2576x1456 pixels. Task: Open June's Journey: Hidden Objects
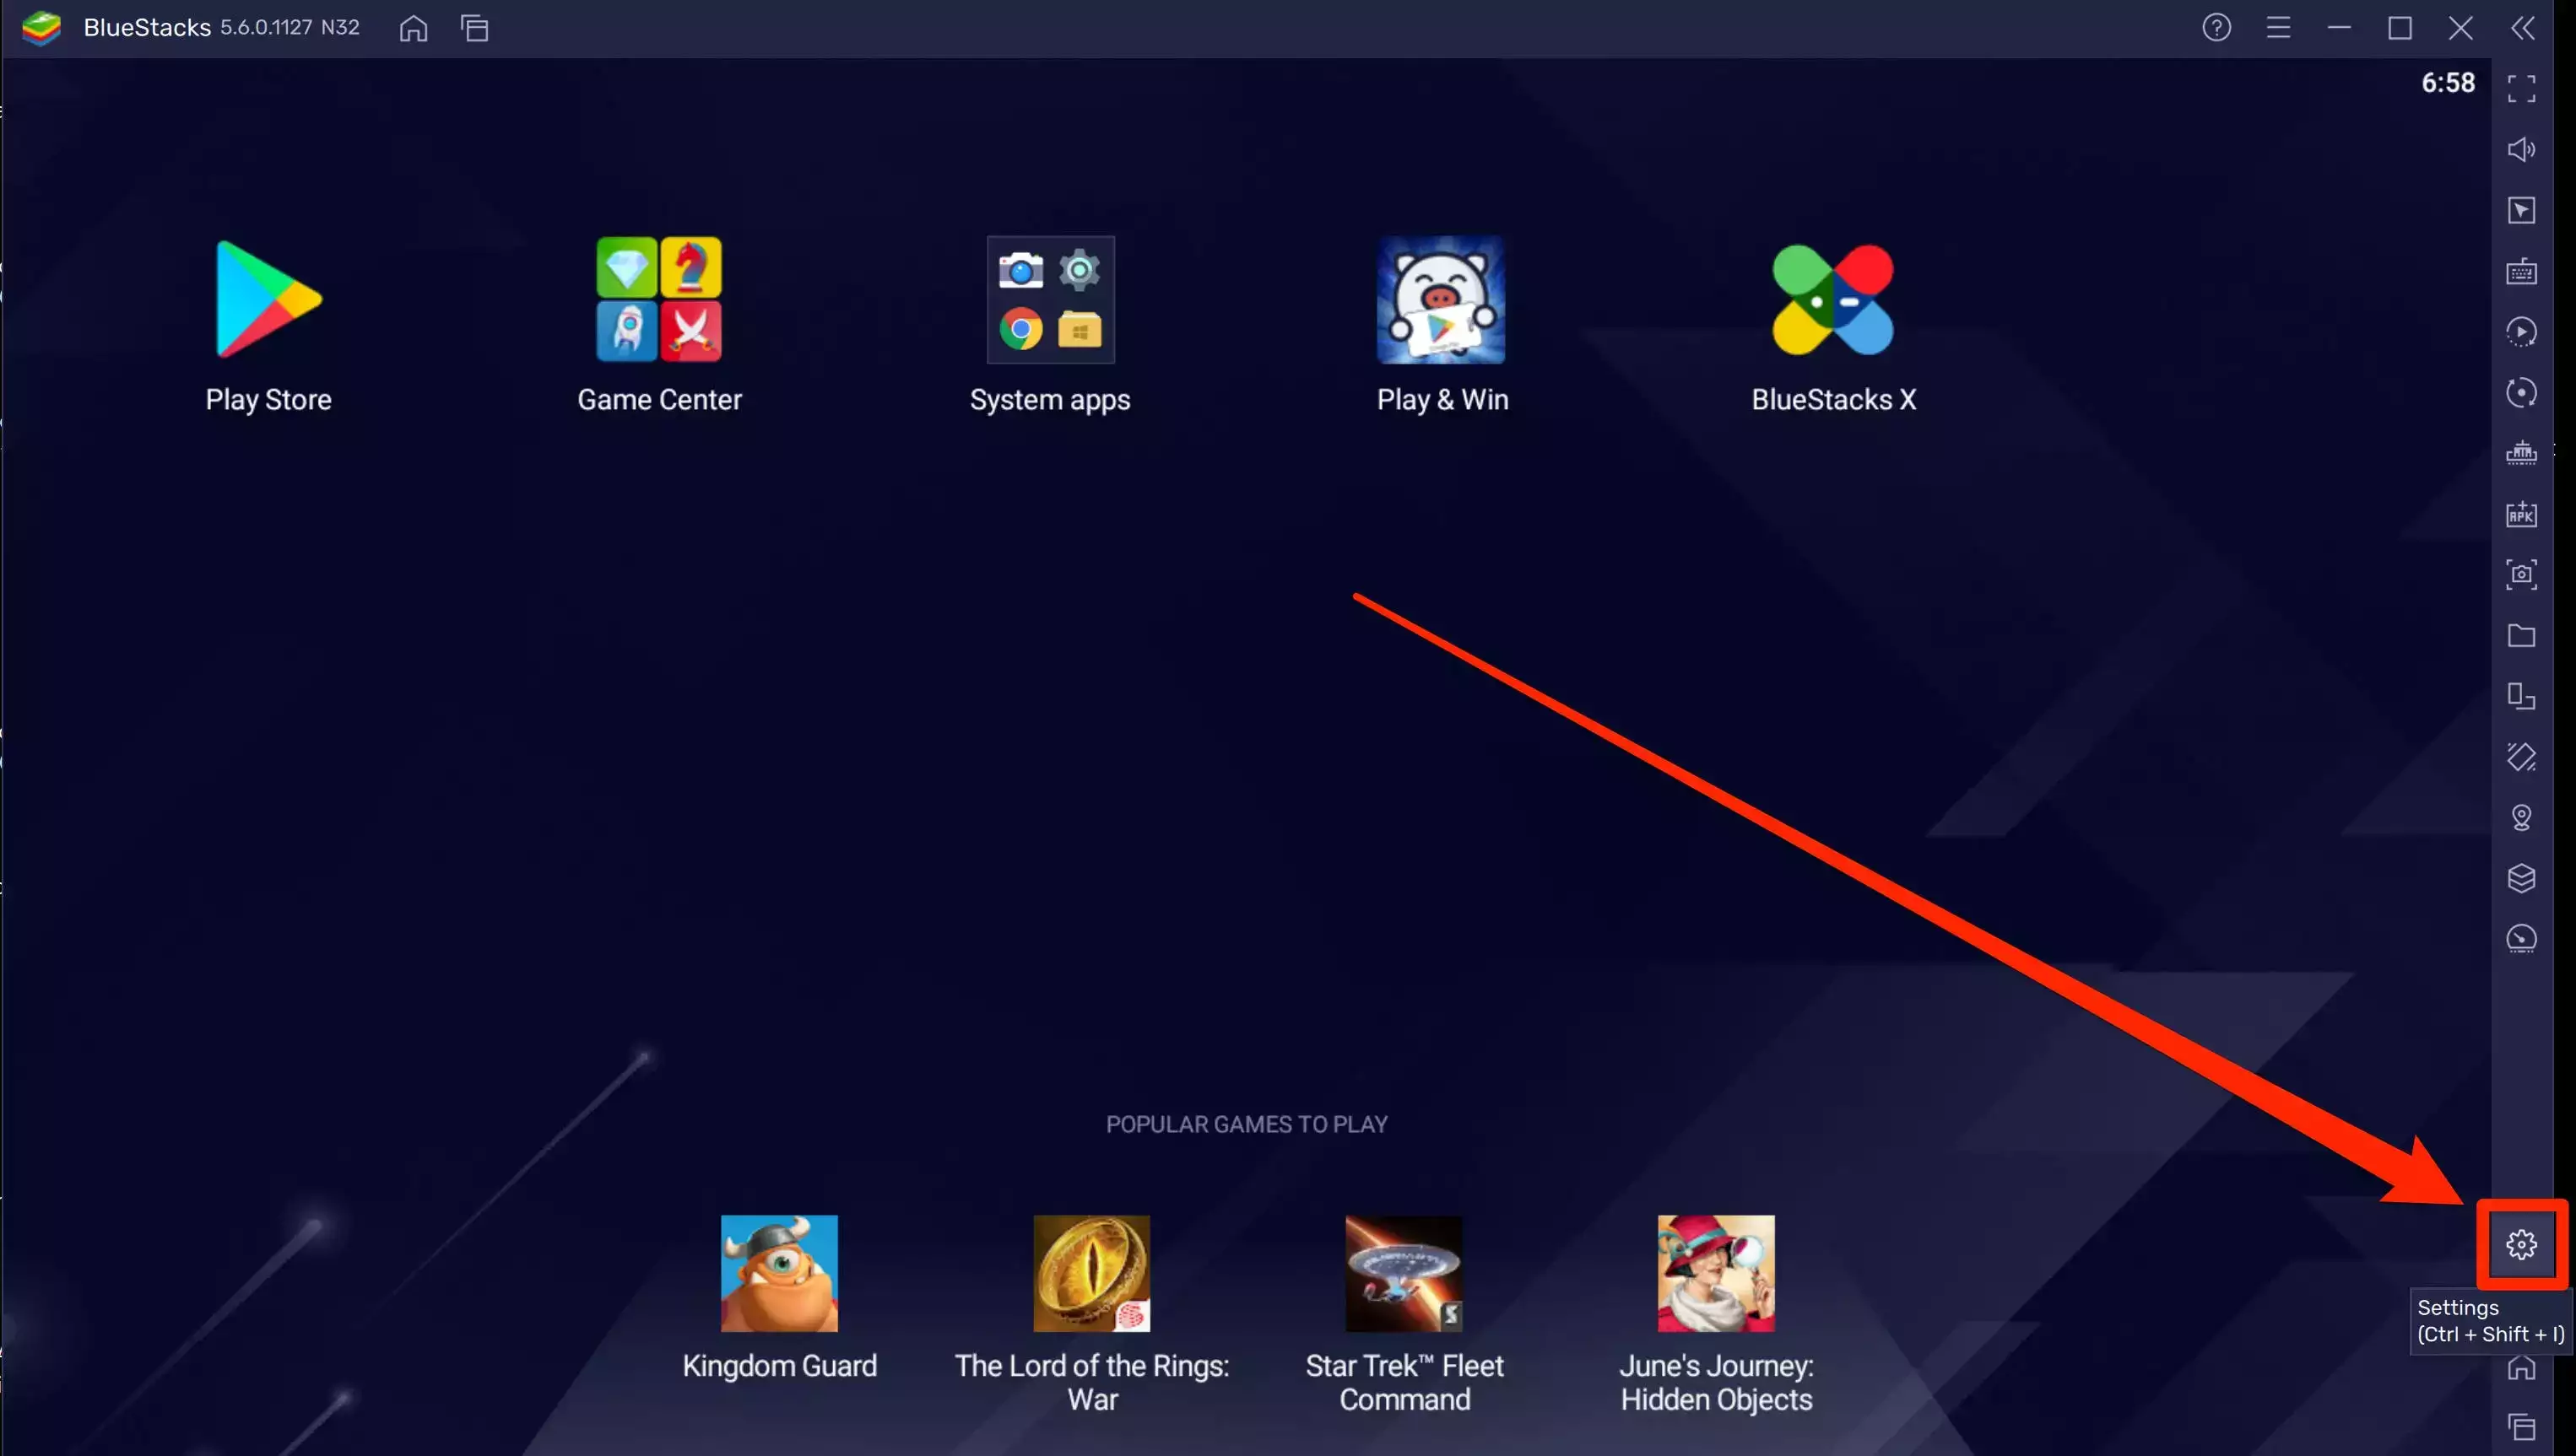[1716, 1273]
